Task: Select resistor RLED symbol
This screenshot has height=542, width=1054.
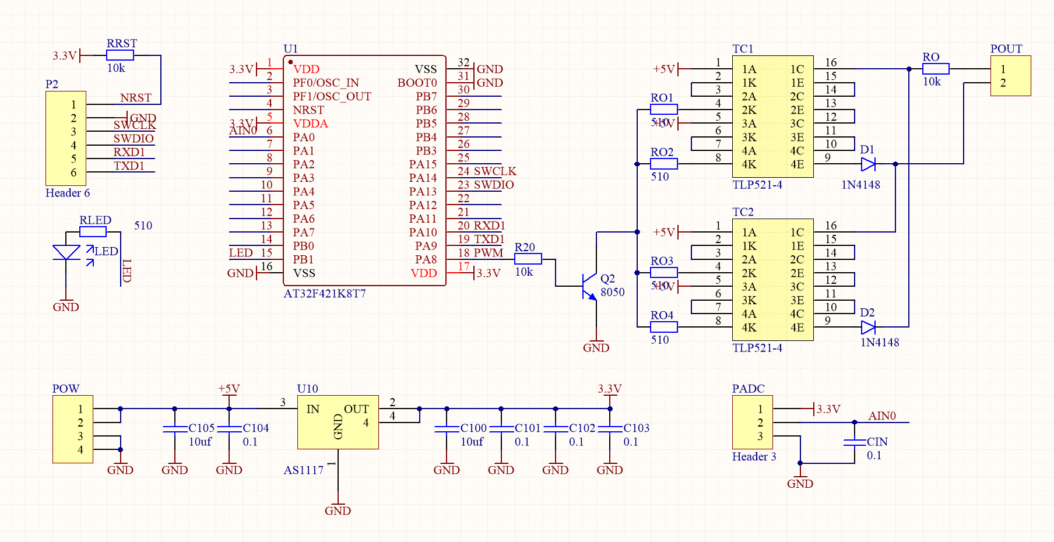Action: [93, 232]
